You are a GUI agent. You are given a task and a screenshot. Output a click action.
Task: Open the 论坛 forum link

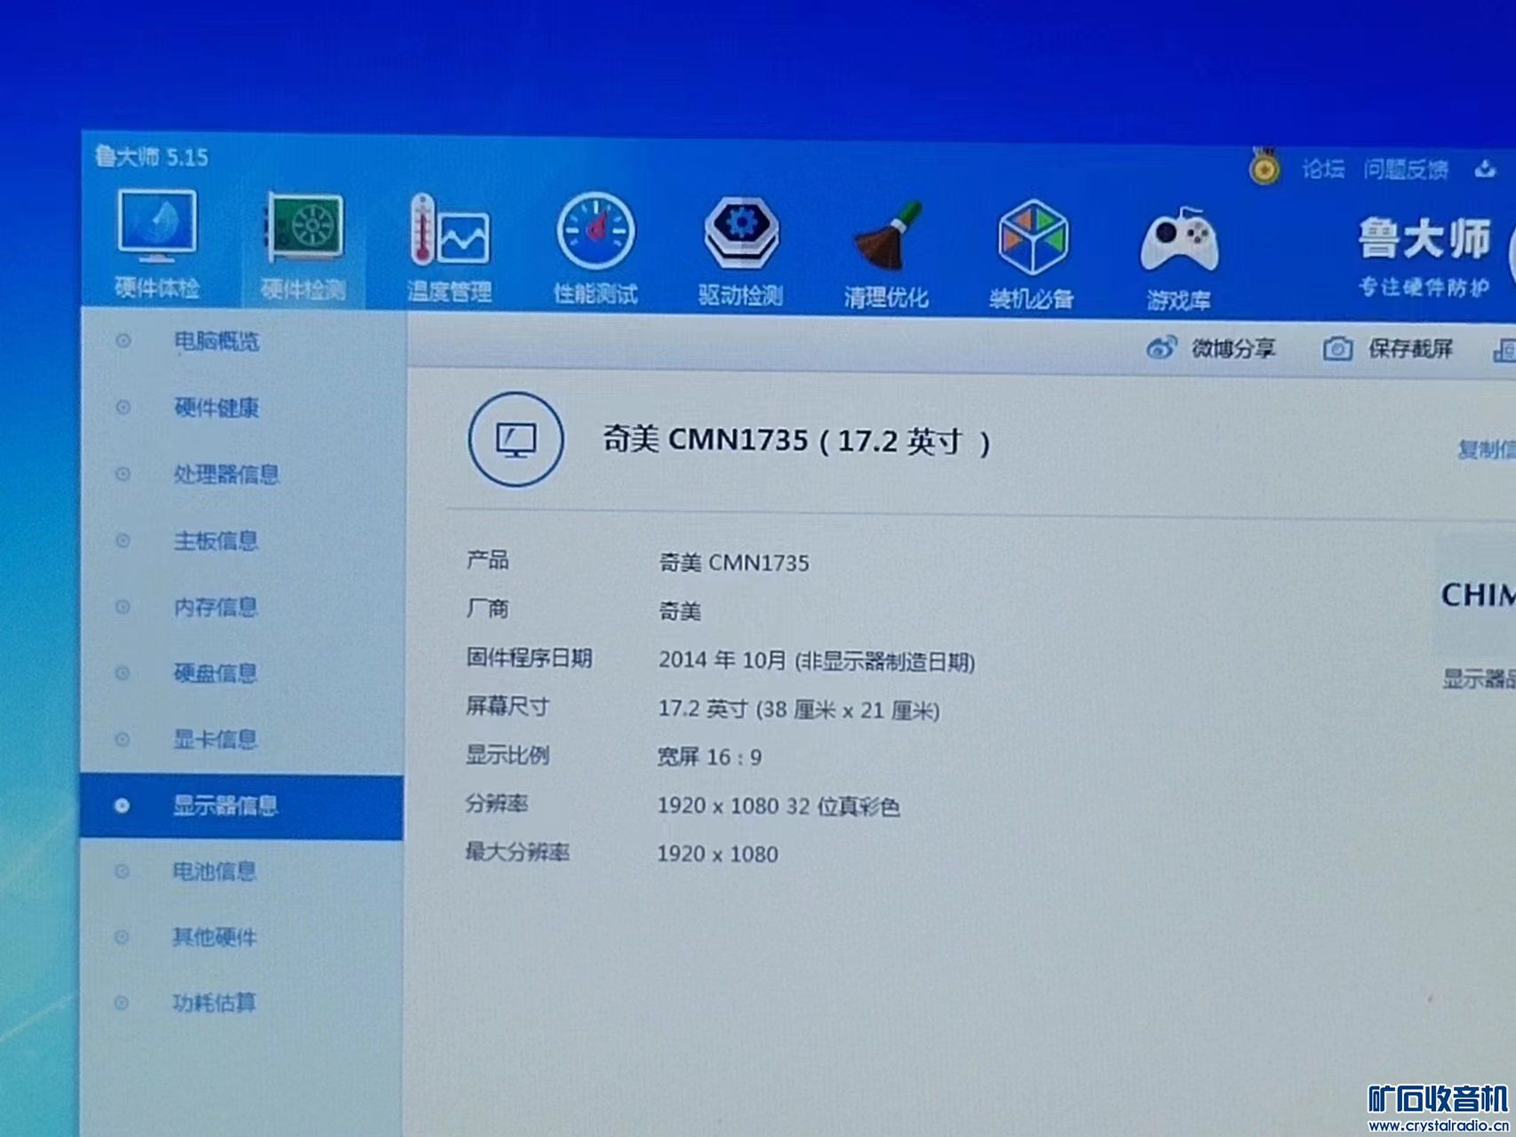click(1323, 168)
